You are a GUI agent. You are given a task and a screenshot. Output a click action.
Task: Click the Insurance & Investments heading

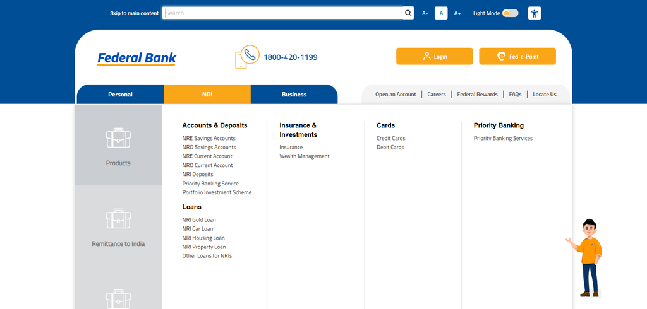(x=298, y=130)
